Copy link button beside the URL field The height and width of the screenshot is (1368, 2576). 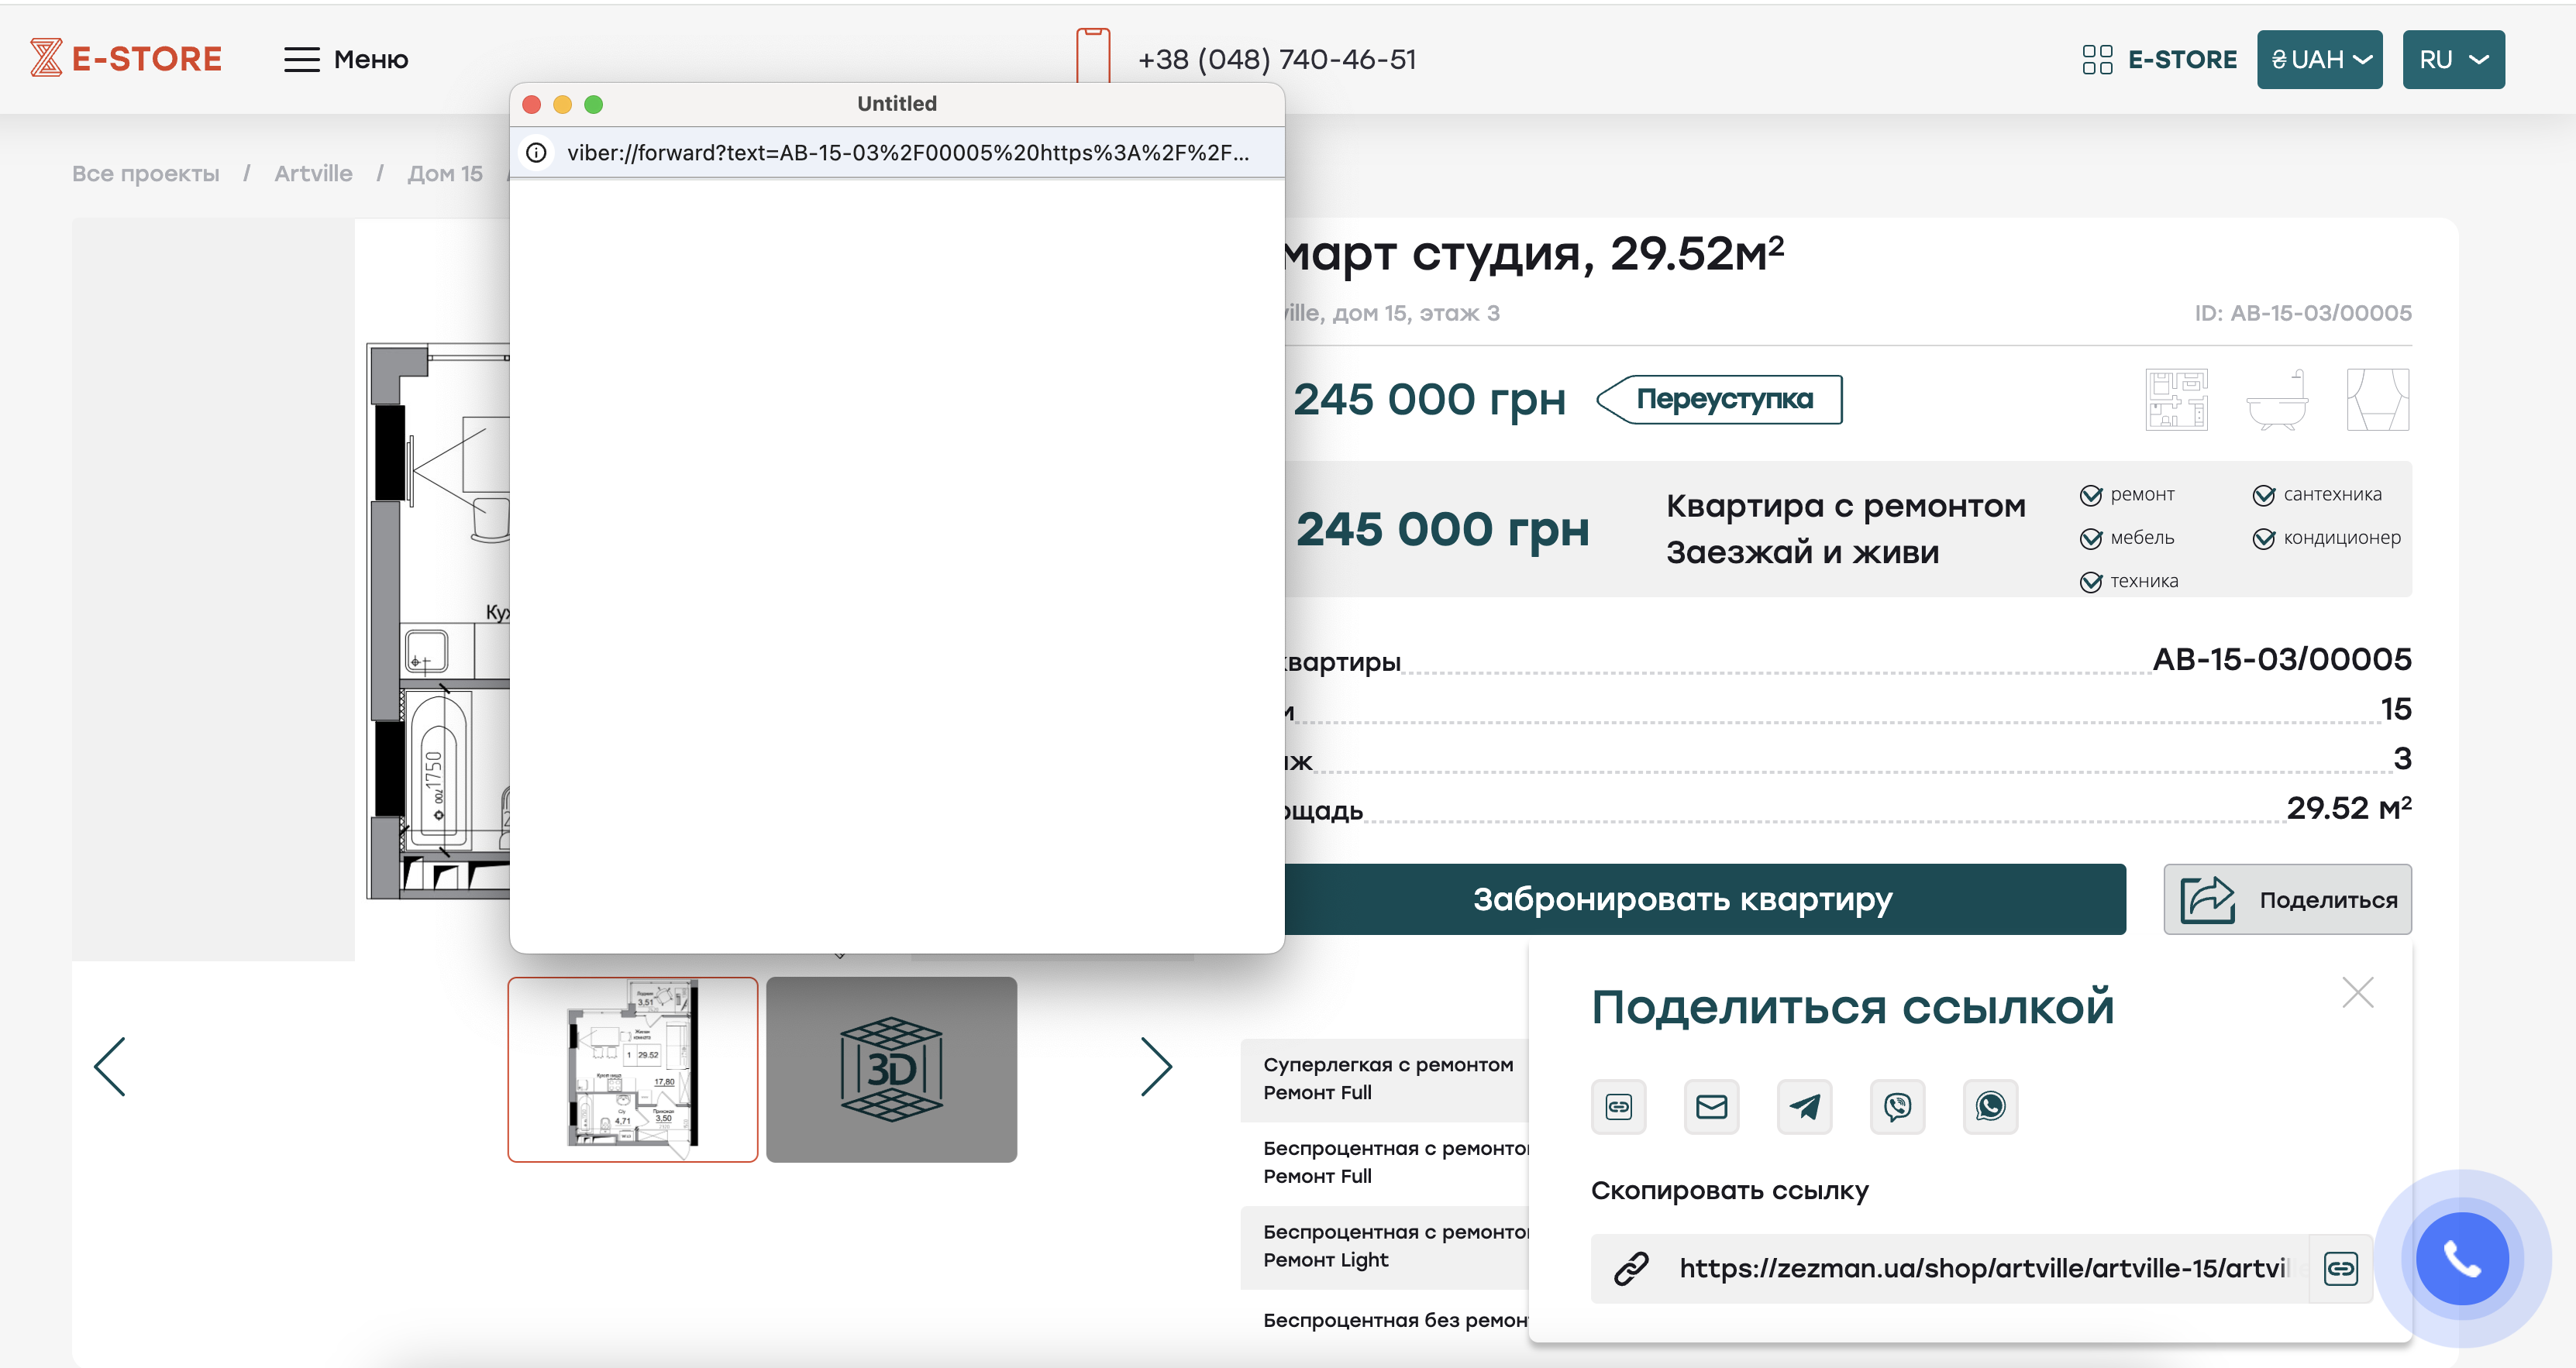(x=2340, y=1268)
